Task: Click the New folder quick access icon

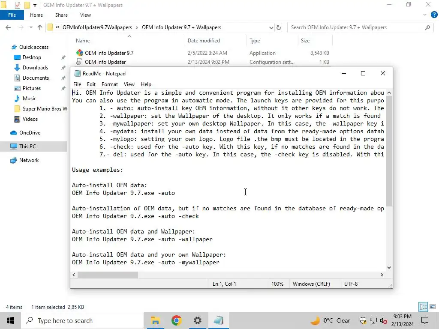Action: (x=27, y=5)
